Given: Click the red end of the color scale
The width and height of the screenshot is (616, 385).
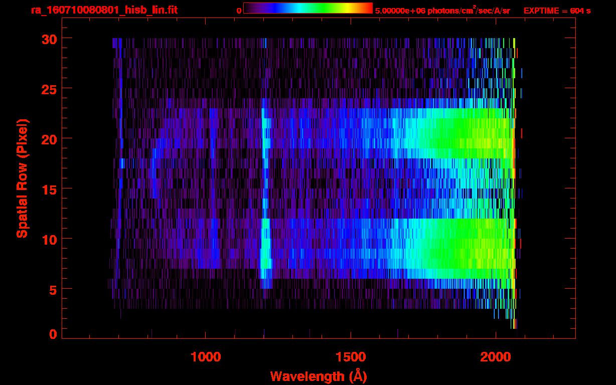Looking at the screenshot, I should (x=369, y=9).
